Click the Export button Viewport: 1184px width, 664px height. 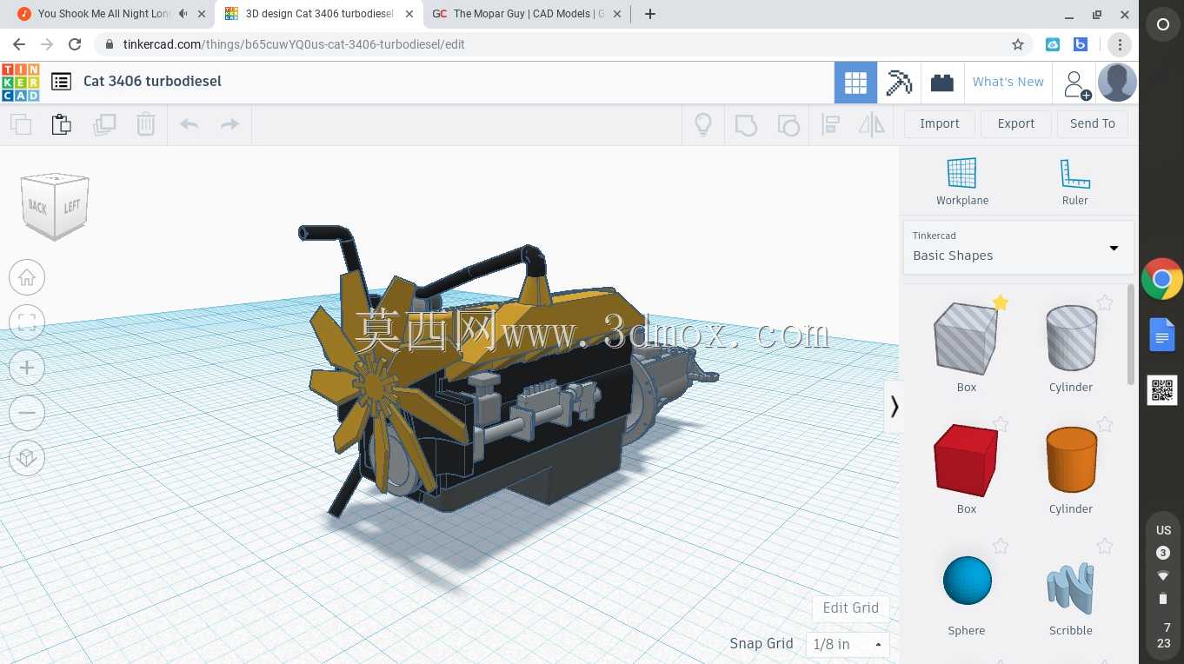coord(1016,123)
